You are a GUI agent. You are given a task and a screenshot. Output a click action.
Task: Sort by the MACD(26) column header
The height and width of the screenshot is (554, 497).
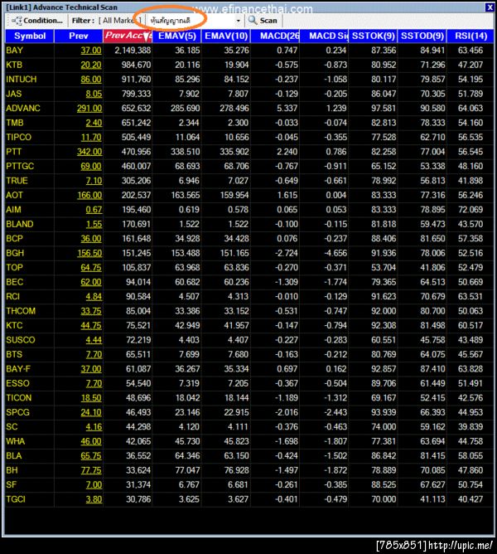click(x=275, y=36)
